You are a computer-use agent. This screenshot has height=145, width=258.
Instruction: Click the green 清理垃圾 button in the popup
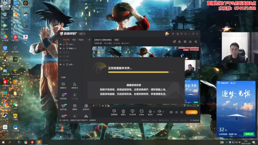point(249,134)
